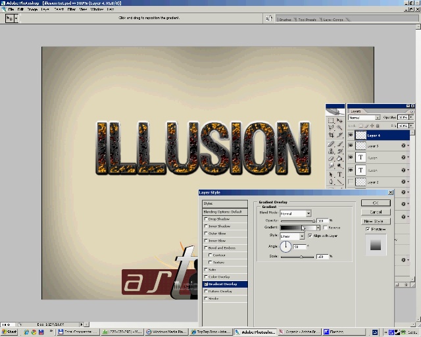Expand Layer 2 effects list arrow
The height and width of the screenshot is (337, 421).
[408, 182]
